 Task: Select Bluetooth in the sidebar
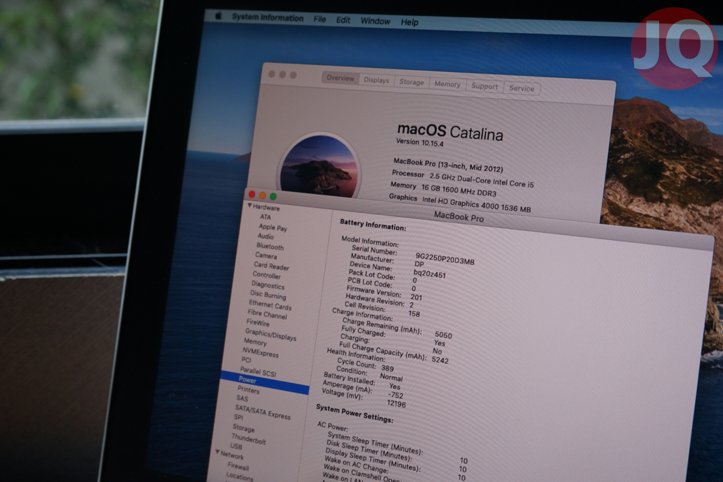270,246
